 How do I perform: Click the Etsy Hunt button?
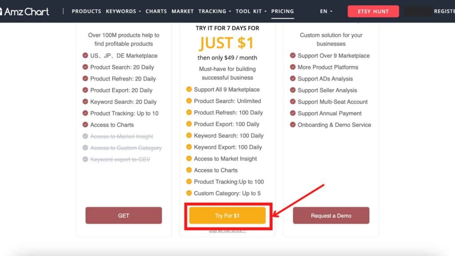[373, 11]
